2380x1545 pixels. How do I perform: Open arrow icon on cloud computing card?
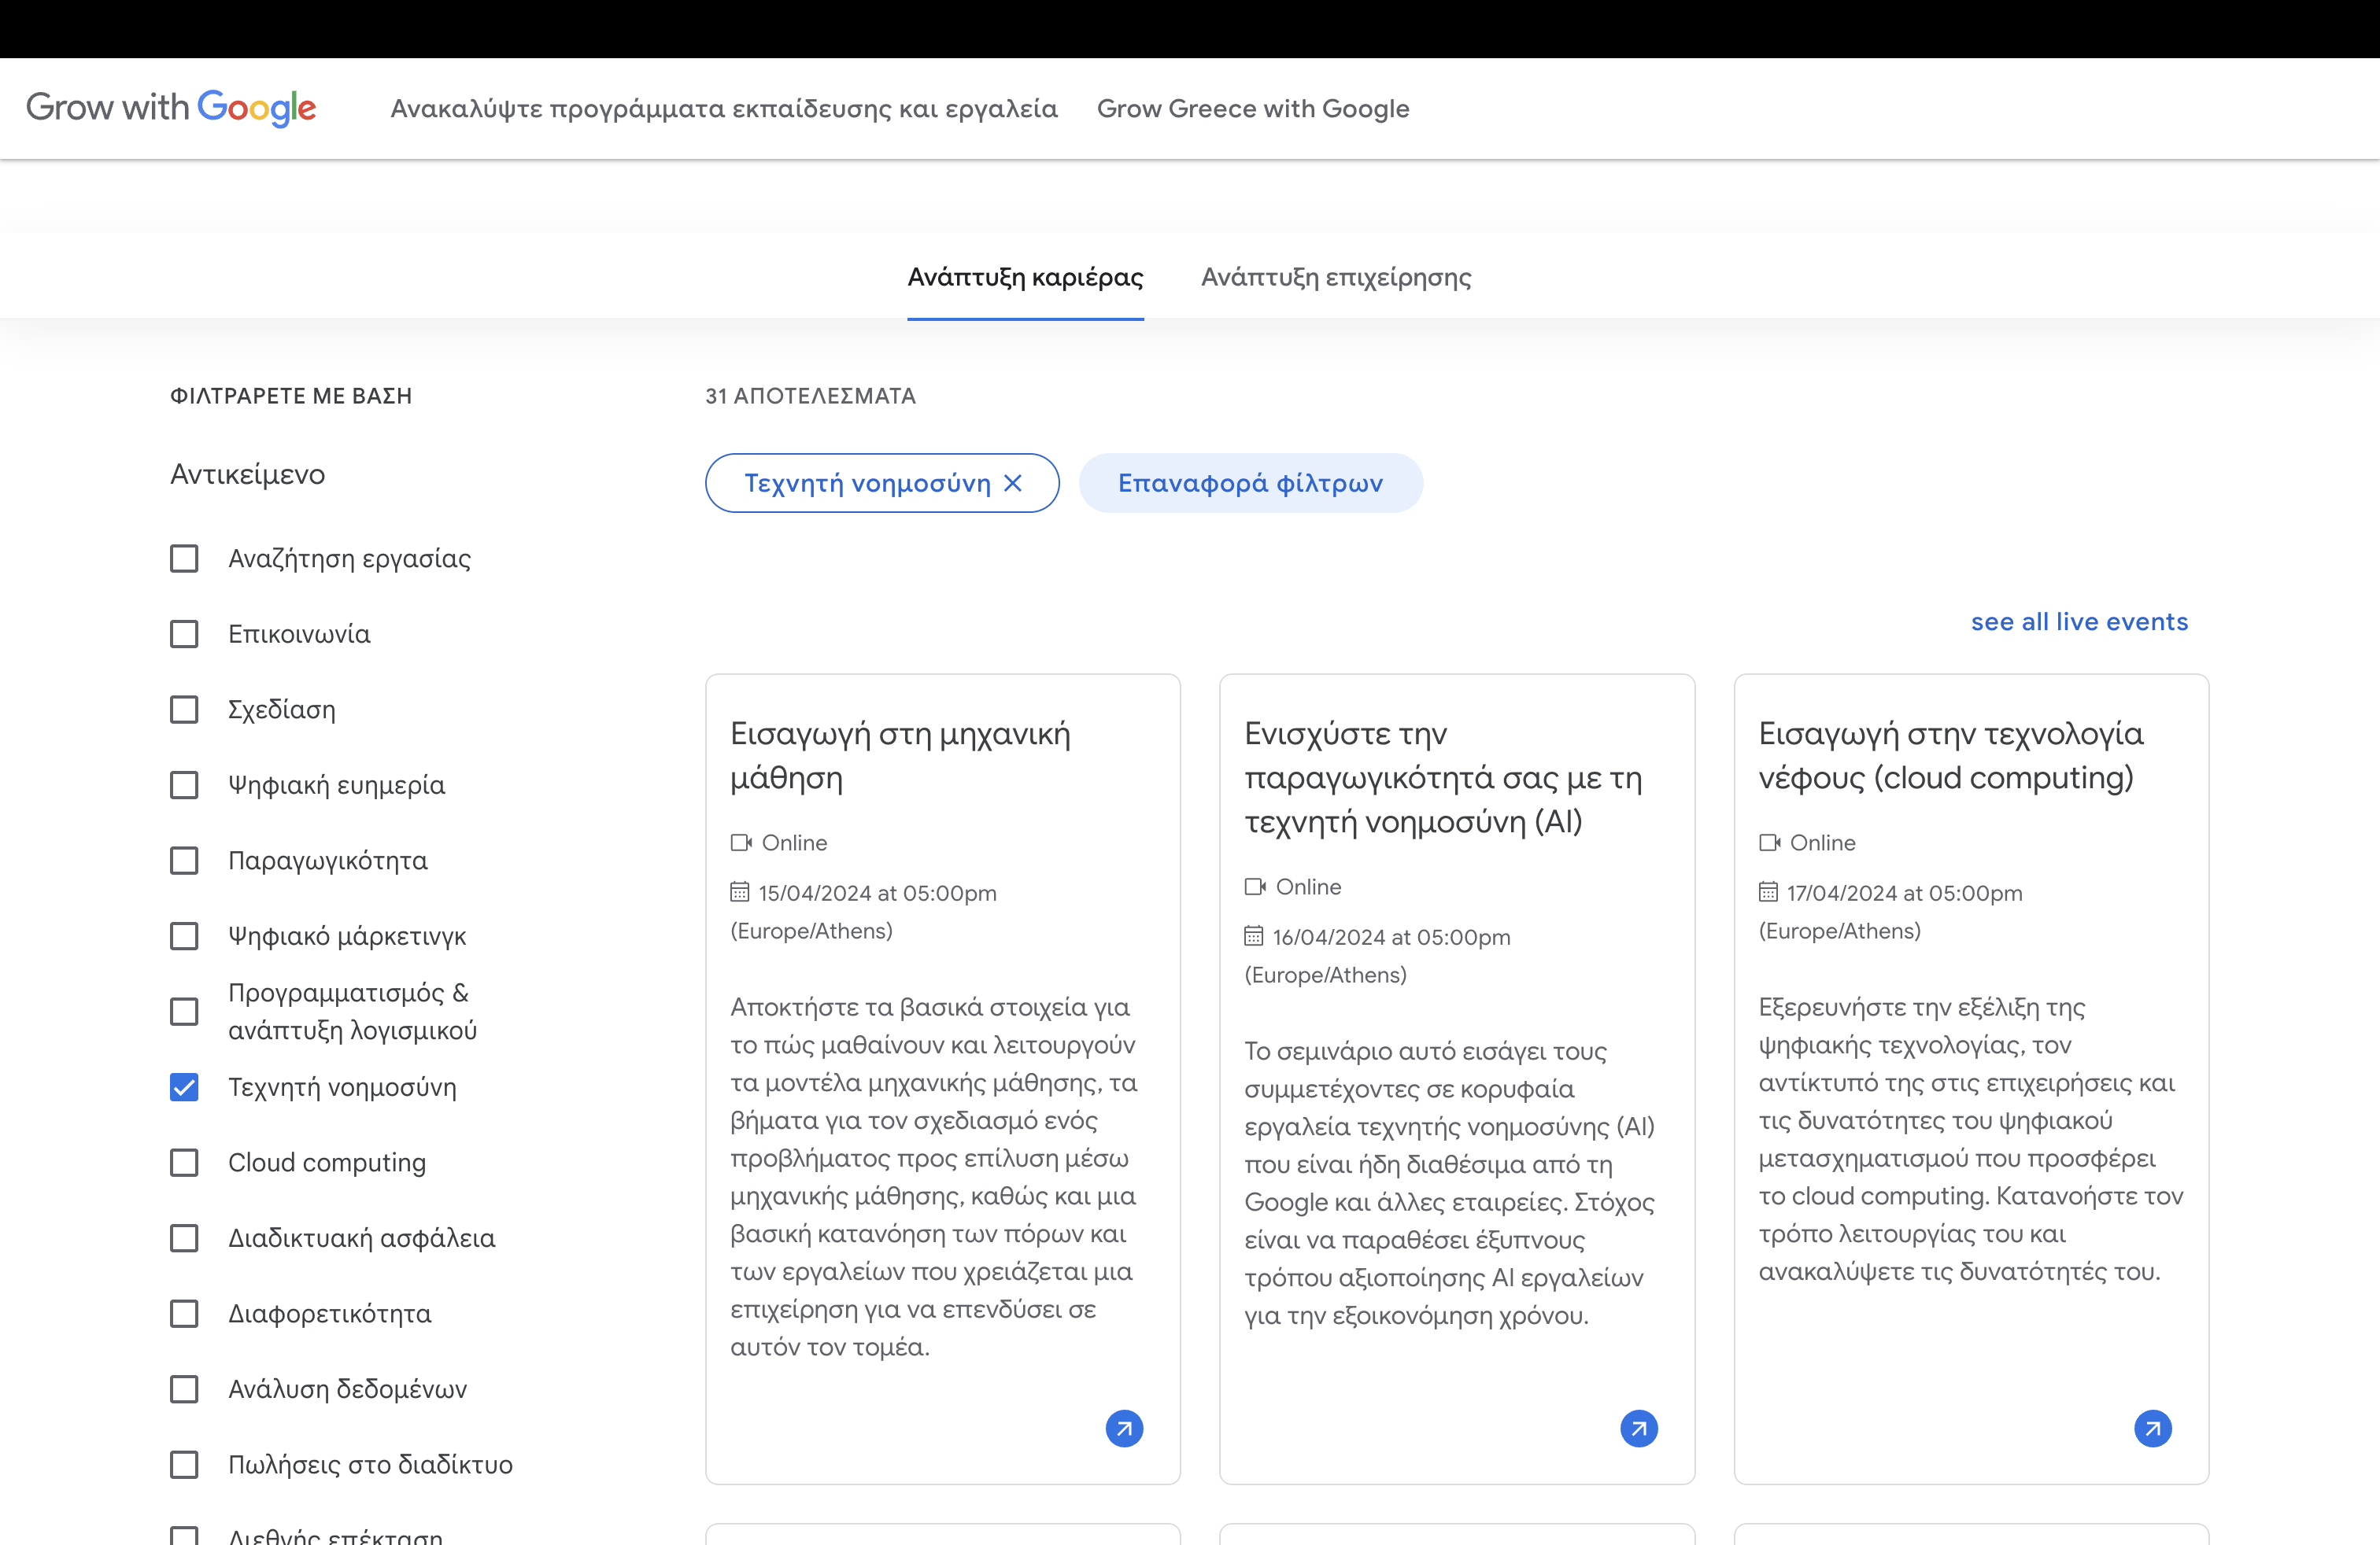(x=2152, y=1428)
